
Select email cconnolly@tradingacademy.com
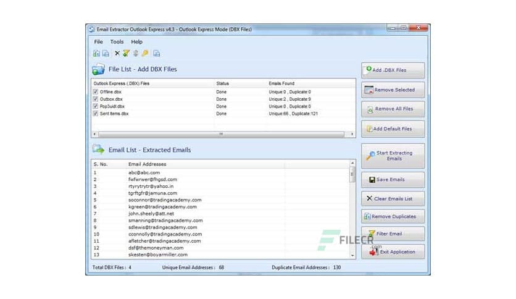(165, 234)
